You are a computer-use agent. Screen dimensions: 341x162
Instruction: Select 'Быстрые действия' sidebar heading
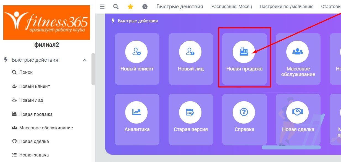(x=35, y=60)
